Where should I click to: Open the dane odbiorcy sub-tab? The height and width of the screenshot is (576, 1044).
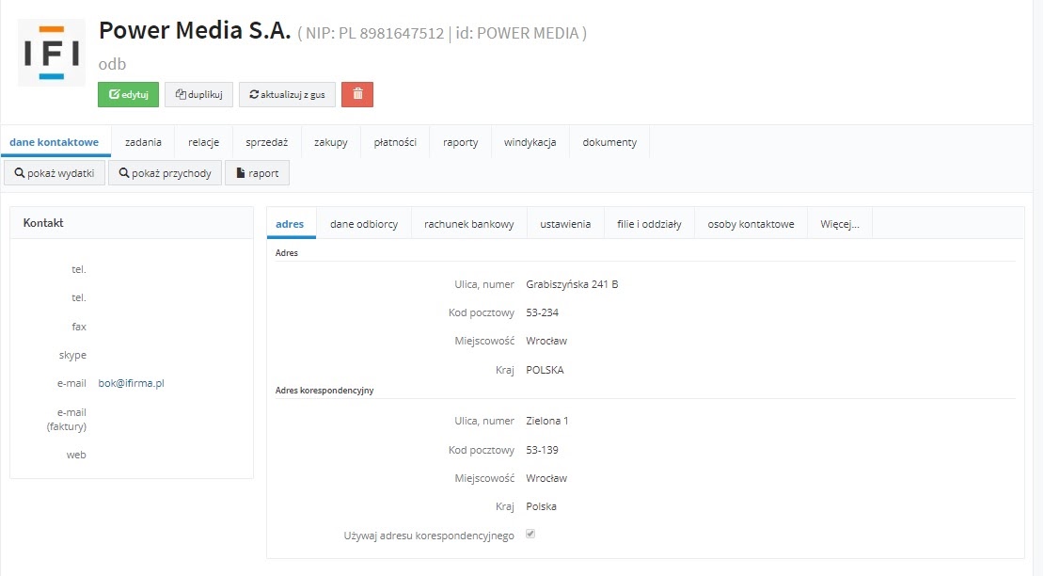tap(364, 224)
